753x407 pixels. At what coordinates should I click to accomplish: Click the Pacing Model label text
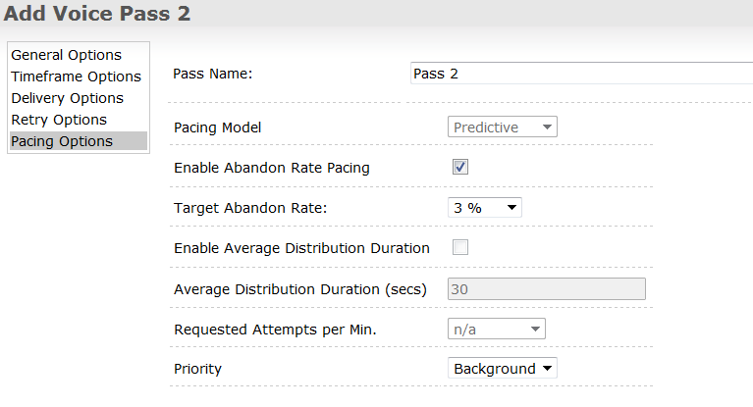(x=218, y=127)
